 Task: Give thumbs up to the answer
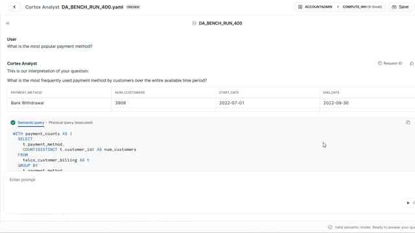click(x=412, y=63)
